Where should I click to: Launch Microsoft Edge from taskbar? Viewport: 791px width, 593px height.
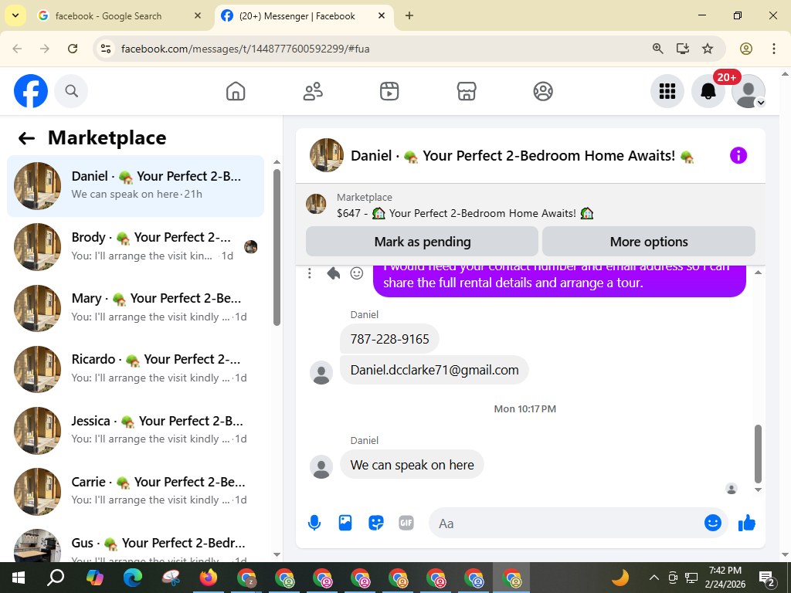133,578
